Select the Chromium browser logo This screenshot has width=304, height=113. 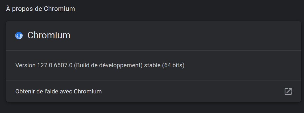(19, 35)
